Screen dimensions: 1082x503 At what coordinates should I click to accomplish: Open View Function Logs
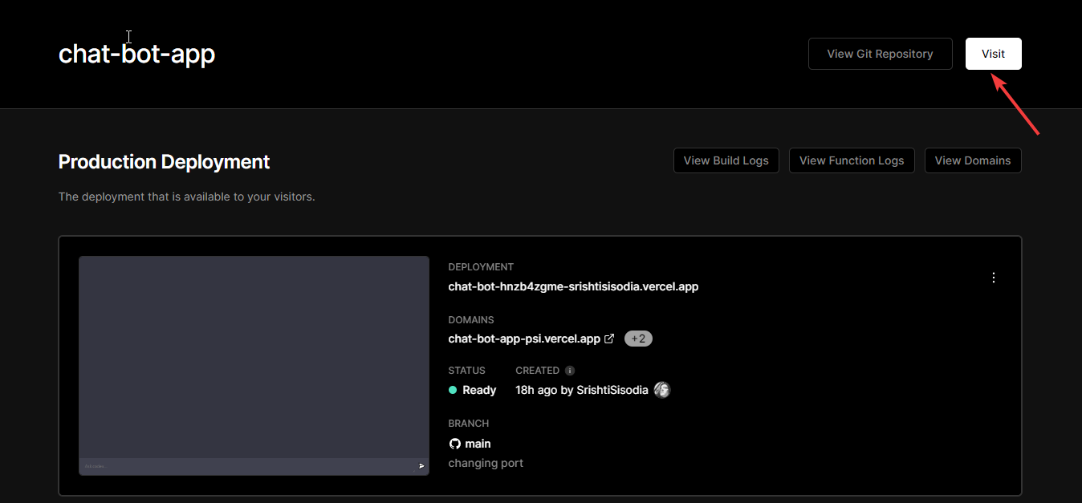[x=852, y=160]
